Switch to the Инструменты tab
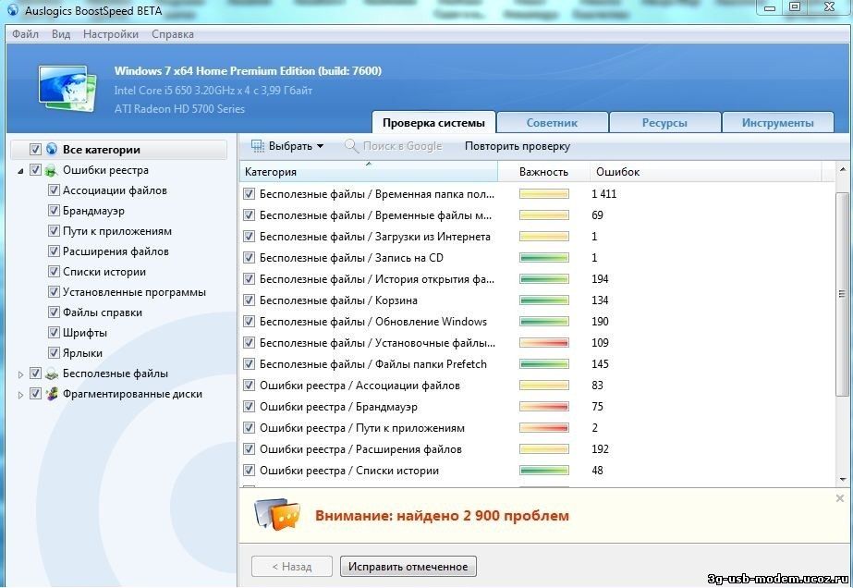Viewport: 853px width, 588px height. coord(778,122)
